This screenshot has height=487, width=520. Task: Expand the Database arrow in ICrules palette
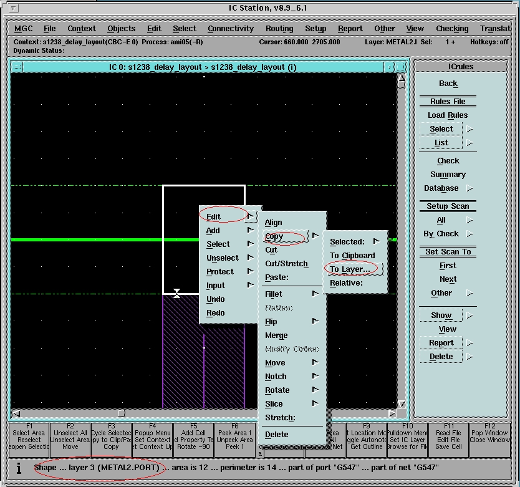click(x=470, y=188)
